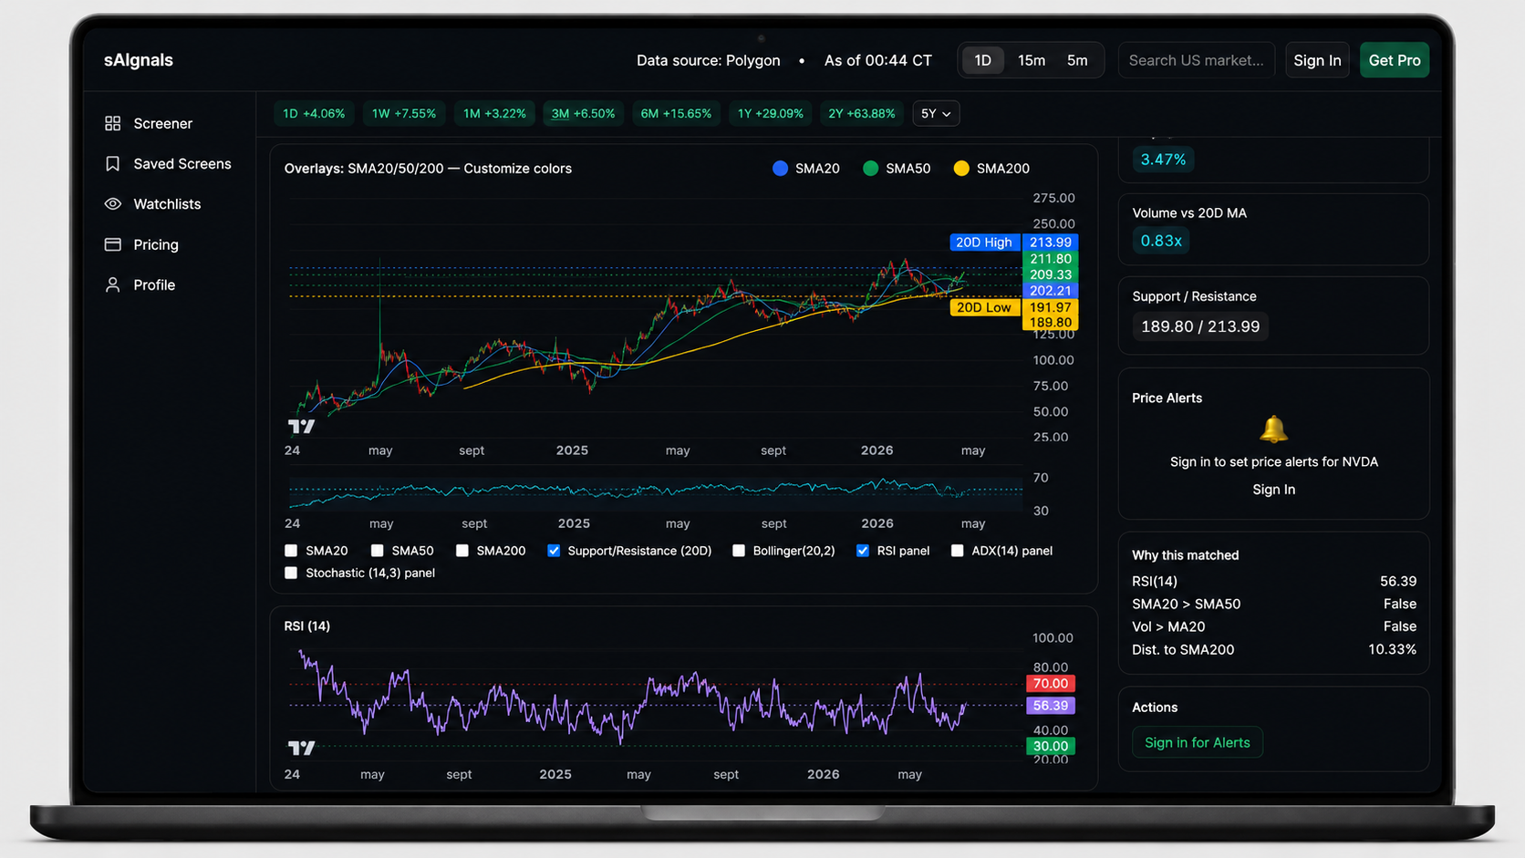Click the price alerts bell icon
The height and width of the screenshot is (858, 1525).
pyautogui.click(x=1273, y=429)
